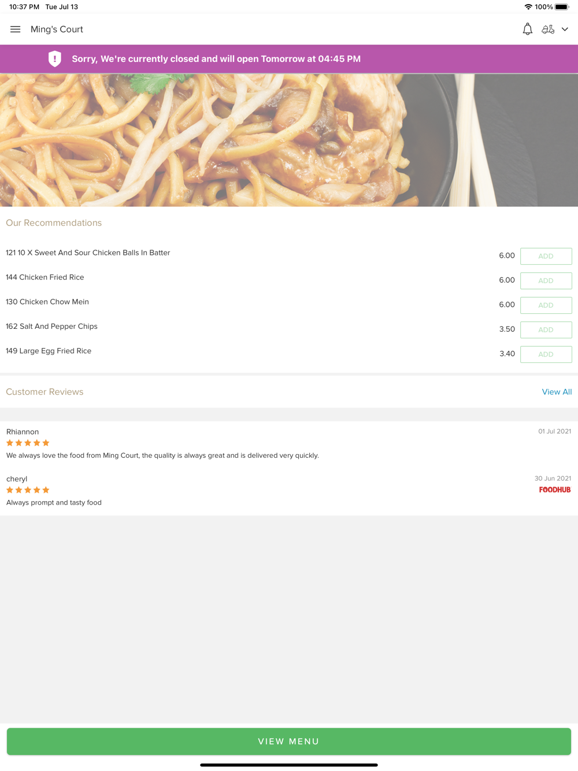Open View All customer reviews
The height and width of the screenshot is (771, 578).
click(557, 392)
